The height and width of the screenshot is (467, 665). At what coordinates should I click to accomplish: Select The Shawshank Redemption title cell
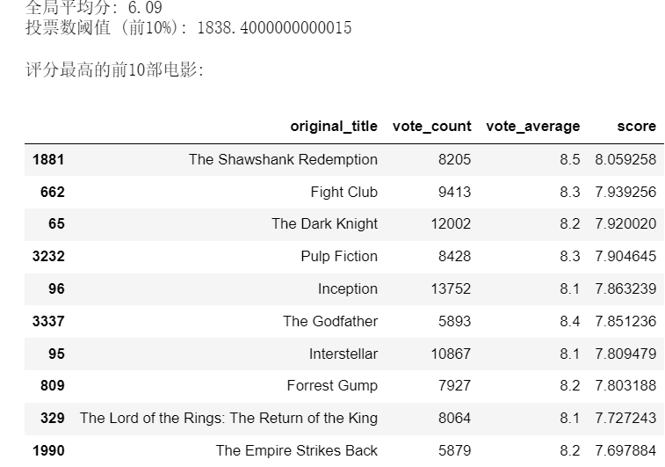(x=283, y=159)
